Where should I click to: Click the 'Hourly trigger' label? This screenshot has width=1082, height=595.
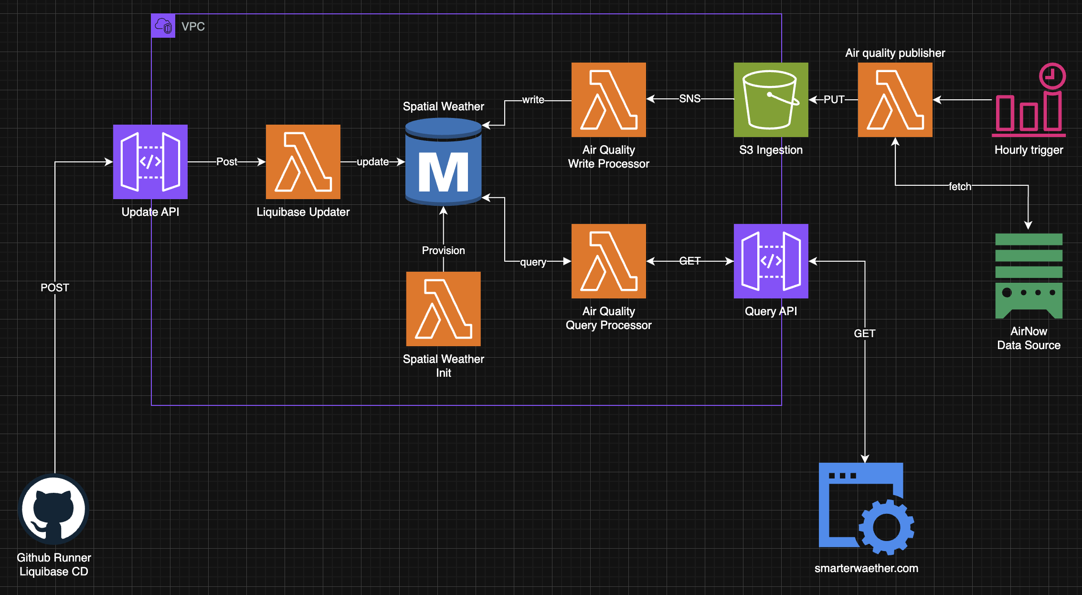click(1029, 149)
